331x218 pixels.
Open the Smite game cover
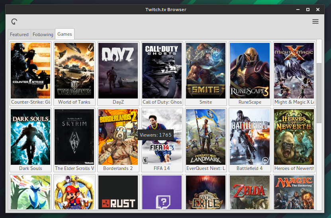click(x=206, y=71)
